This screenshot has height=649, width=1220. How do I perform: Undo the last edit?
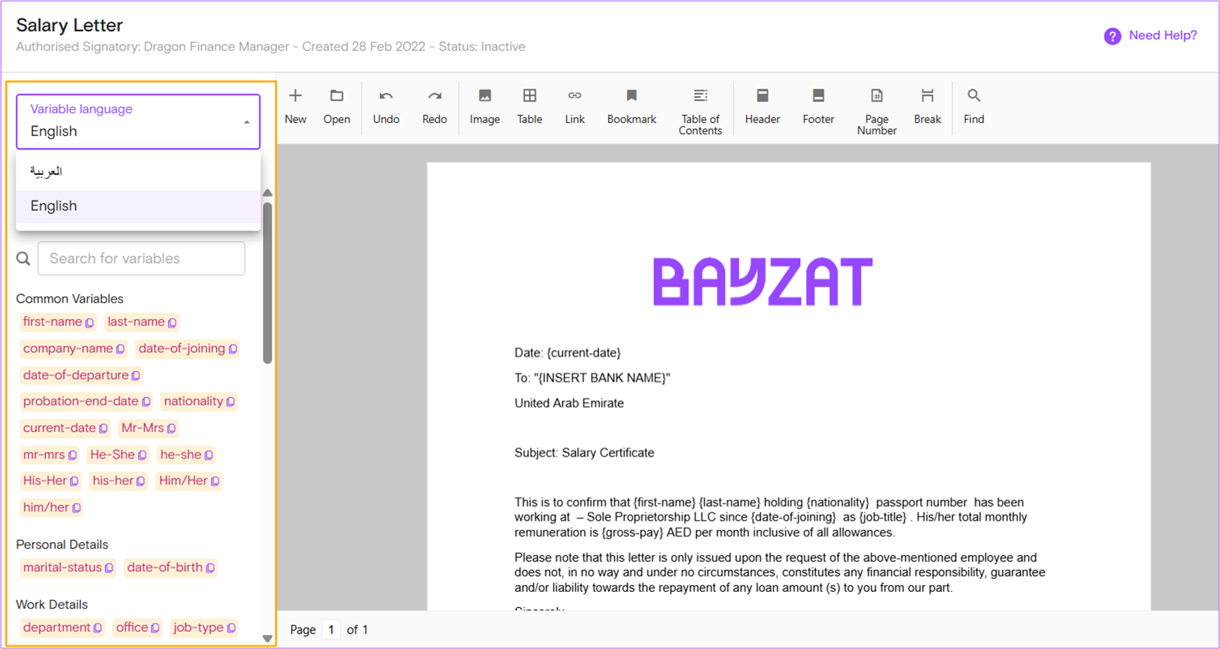pyautogui.click(x=386, y=106)
